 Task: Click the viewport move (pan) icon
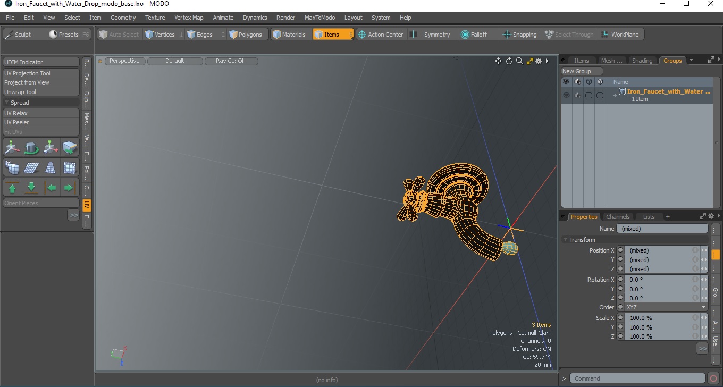coord(498,61)
